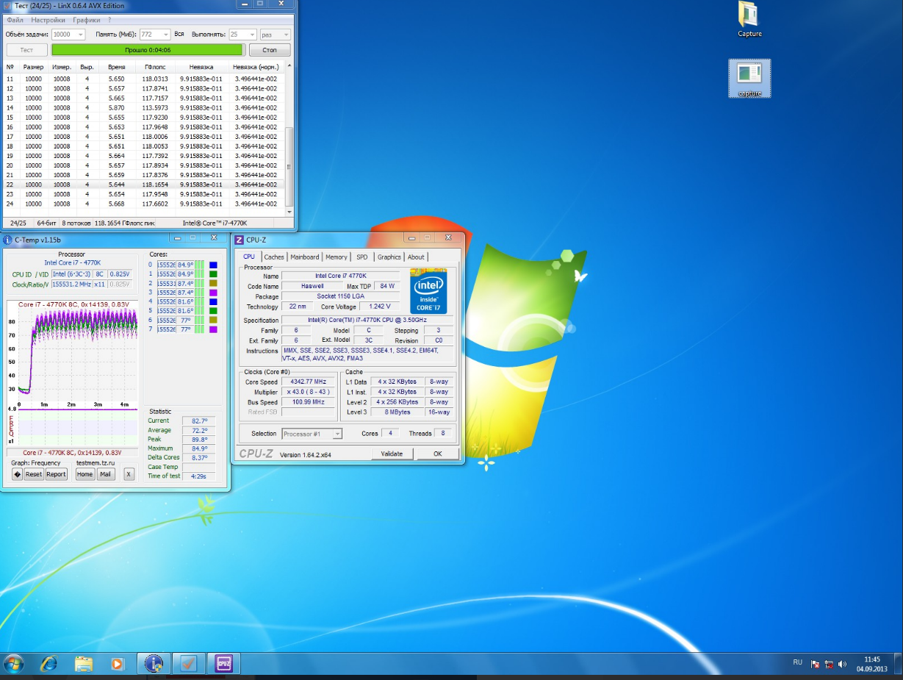
Task: Select result row number 14 in LinX
Action: [143, 107]
